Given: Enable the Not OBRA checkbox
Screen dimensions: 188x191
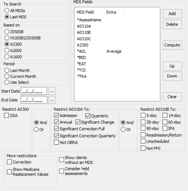Looking at the screenshot, I should pos(57,143).
